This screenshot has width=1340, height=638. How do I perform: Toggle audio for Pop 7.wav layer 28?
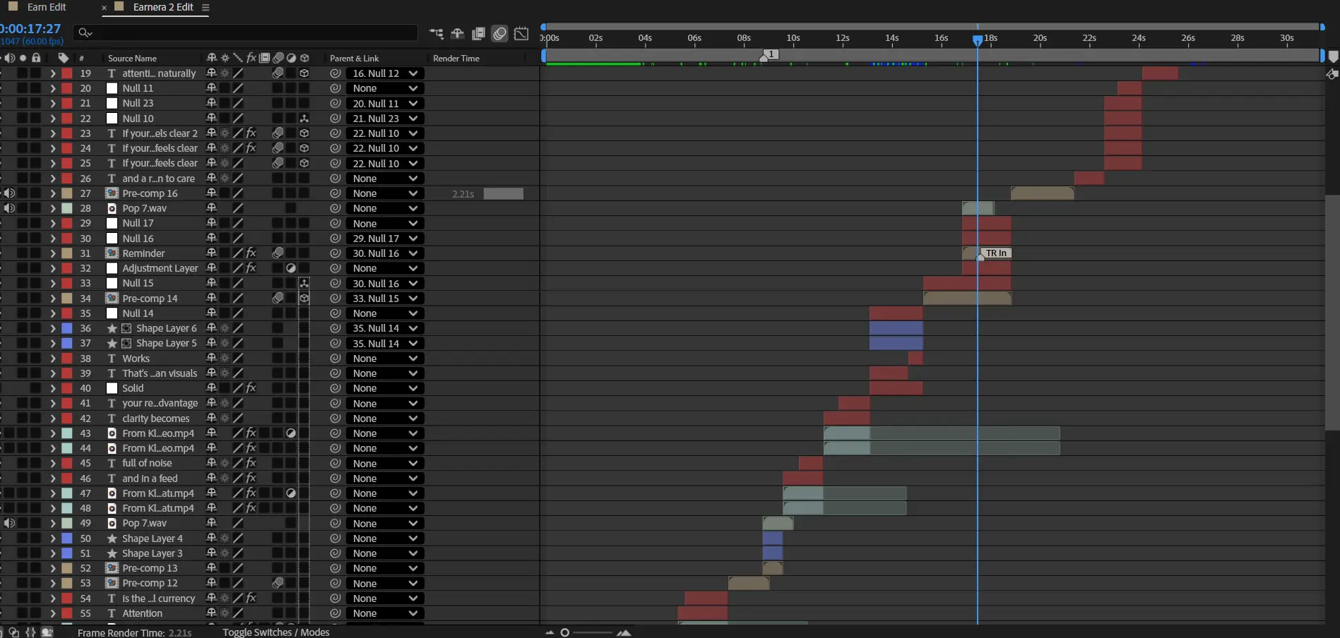pos(9,208)
